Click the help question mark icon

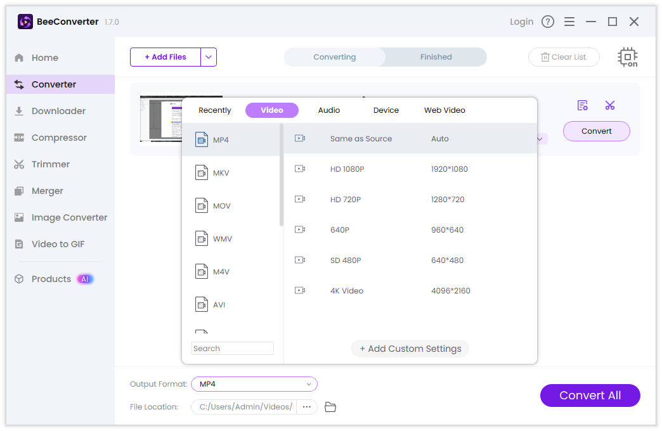point(548,22)
